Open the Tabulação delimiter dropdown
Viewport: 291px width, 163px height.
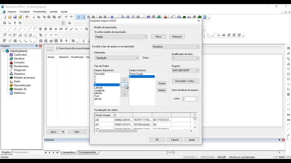coord(117,58)
